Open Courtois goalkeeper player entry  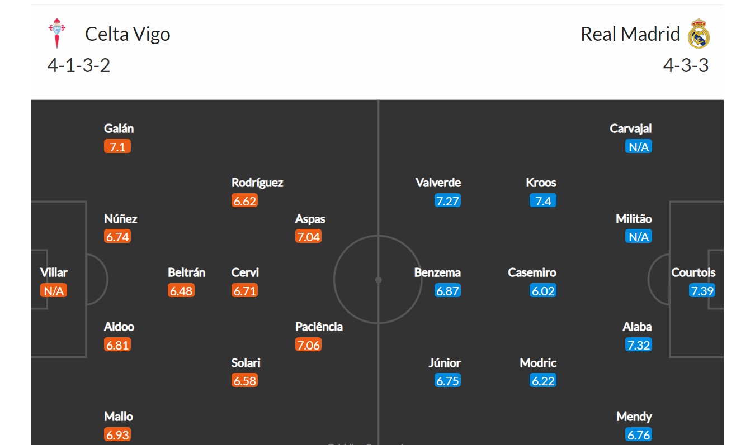[x=693, y=272]
